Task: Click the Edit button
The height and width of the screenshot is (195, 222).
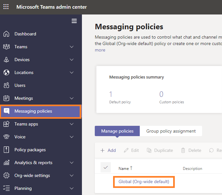Action: (x=131, y=150)
